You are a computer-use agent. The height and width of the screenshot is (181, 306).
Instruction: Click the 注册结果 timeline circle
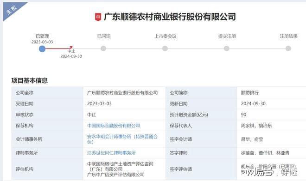pyautogui.click(x=288, y=48)
